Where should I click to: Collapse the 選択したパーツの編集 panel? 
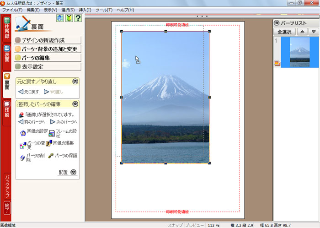click(x=75, y=104)
